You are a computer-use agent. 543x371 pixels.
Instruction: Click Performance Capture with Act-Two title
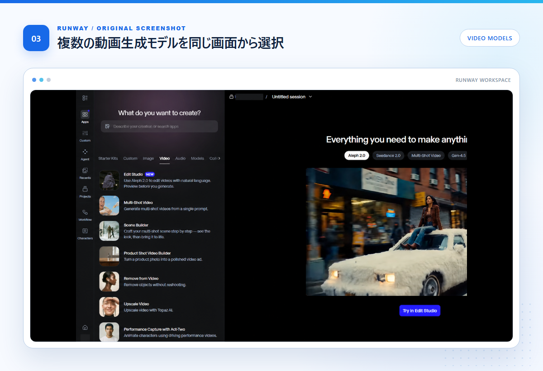[x=154, y=329]
